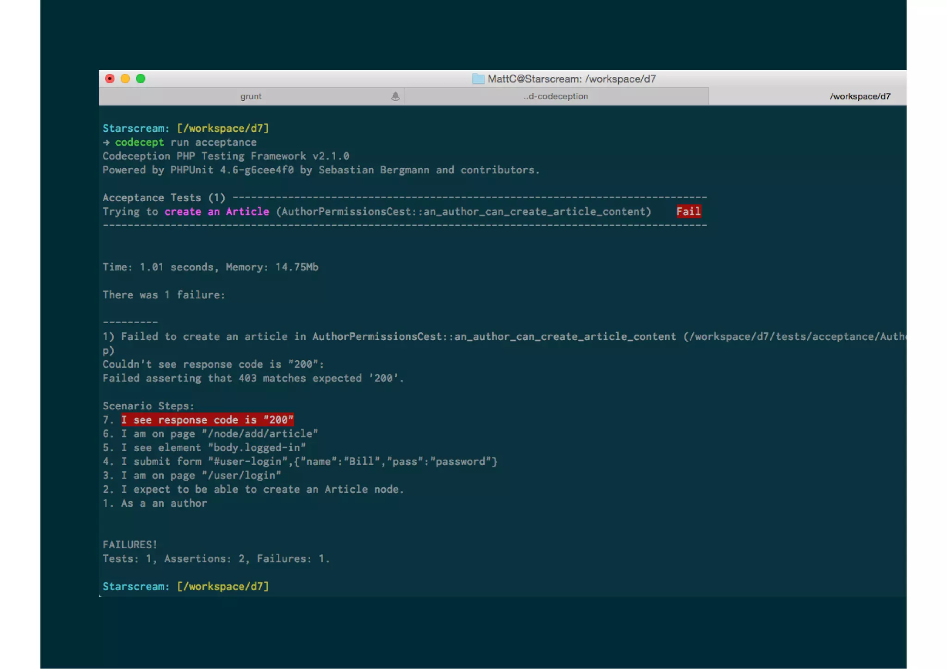The height and width of the screenshot is (669, 947).
Task: Click the MattC@Starscream window title text
Action: pyautogui.click(x=572, y=79)
